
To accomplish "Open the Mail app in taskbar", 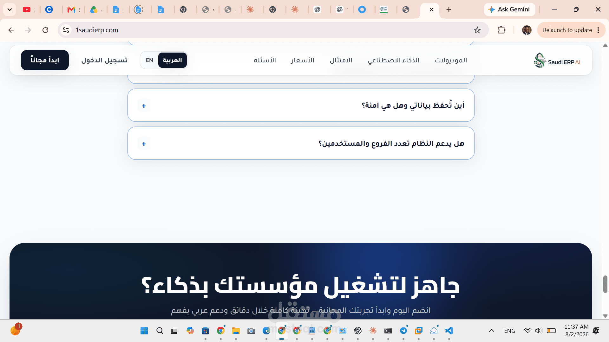I will pos(434,331).
